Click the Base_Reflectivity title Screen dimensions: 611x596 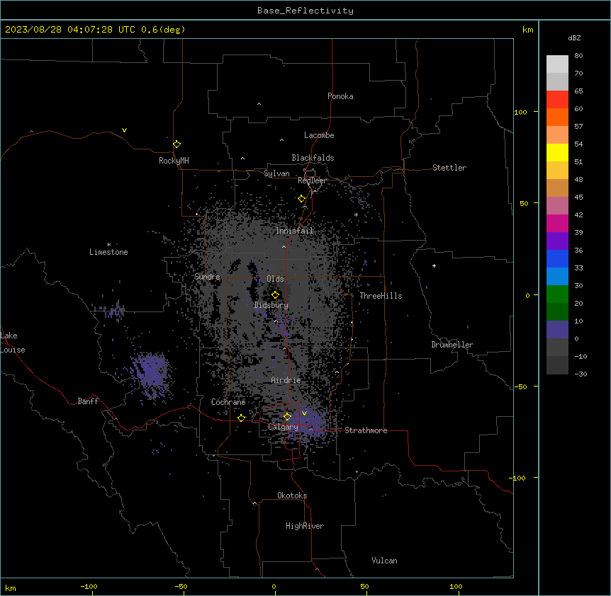click(305, 11)
